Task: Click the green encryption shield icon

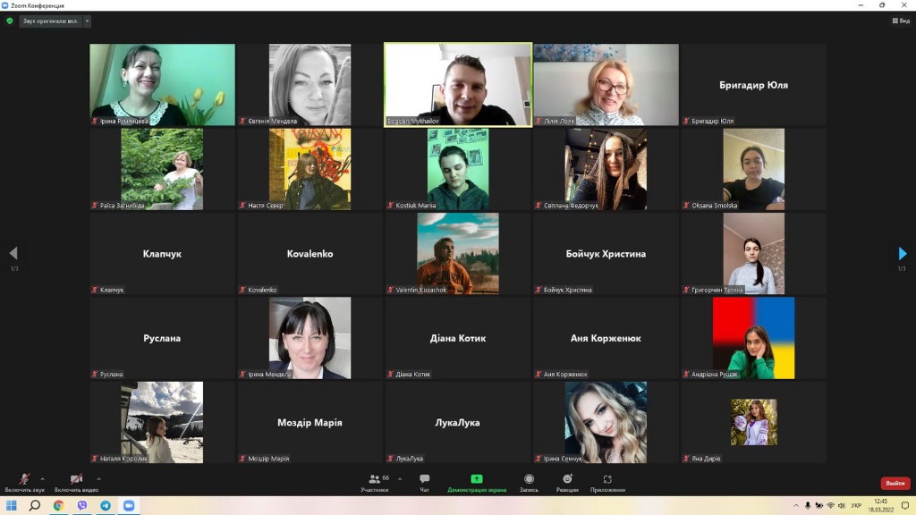Action: coord(10,21)
